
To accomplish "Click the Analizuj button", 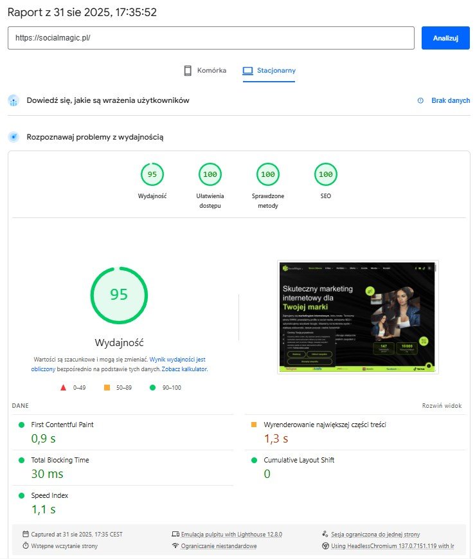I will pos(445,38).
